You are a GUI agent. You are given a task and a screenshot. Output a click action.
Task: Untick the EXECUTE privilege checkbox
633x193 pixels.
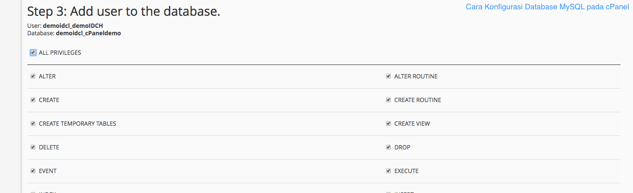[x=388, y=171]
